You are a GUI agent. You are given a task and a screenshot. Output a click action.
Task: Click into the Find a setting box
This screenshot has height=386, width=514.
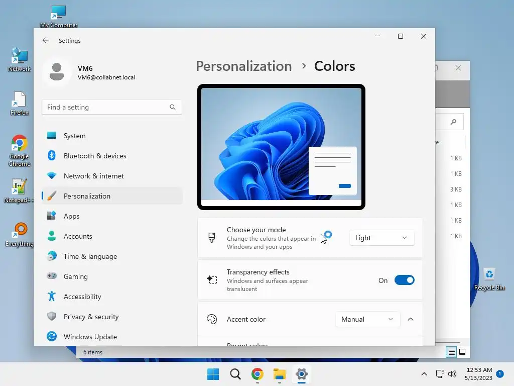112,107
